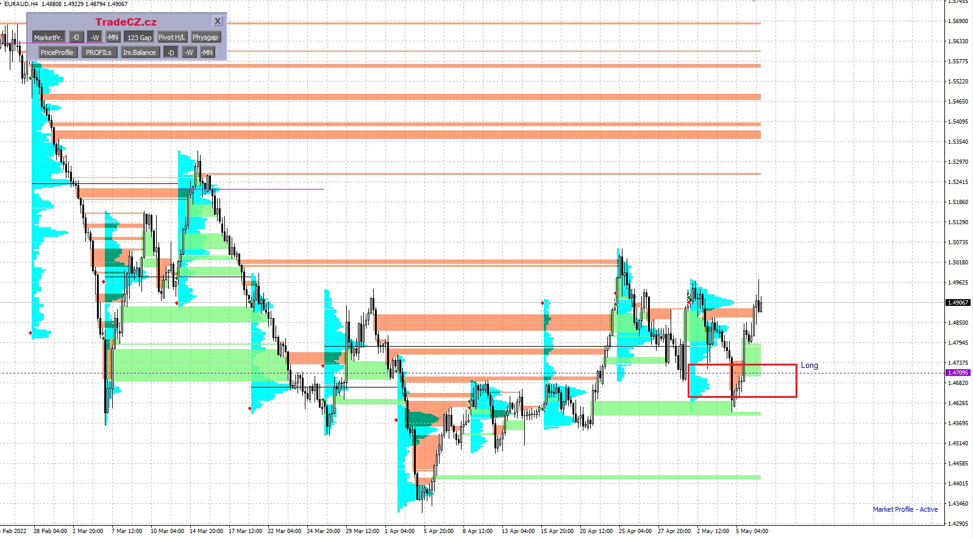Show Pivot H/L levels
This screenshot has height=541, width=973.
(x=171, y=38)
